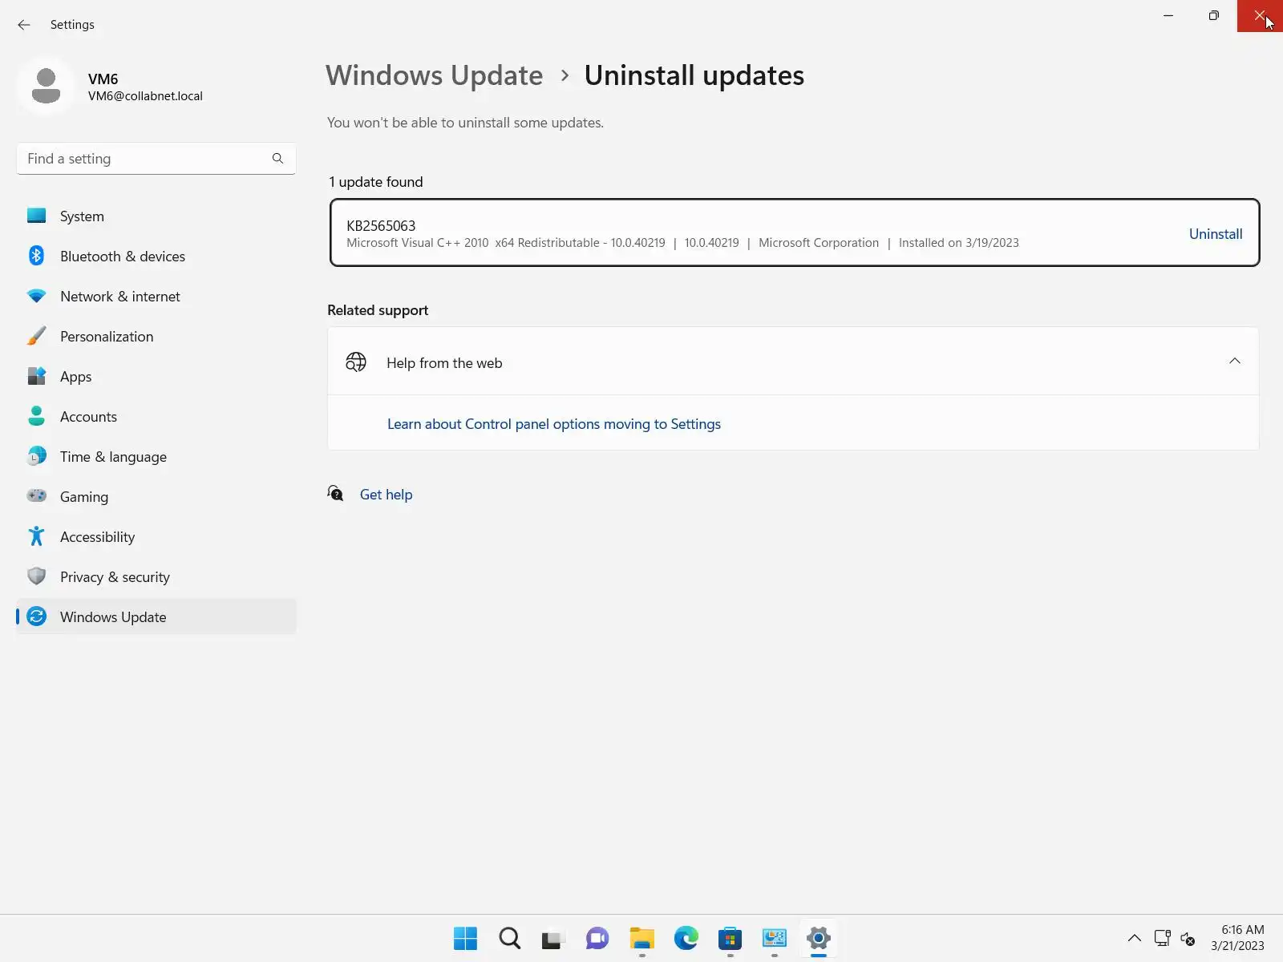Launch Microsoft Edge from taskbar
The width and height of the screenshot is (1283, 962).
(x=686, y=938)
